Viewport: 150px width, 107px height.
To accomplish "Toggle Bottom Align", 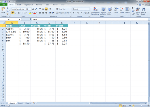I will point(46,9).
